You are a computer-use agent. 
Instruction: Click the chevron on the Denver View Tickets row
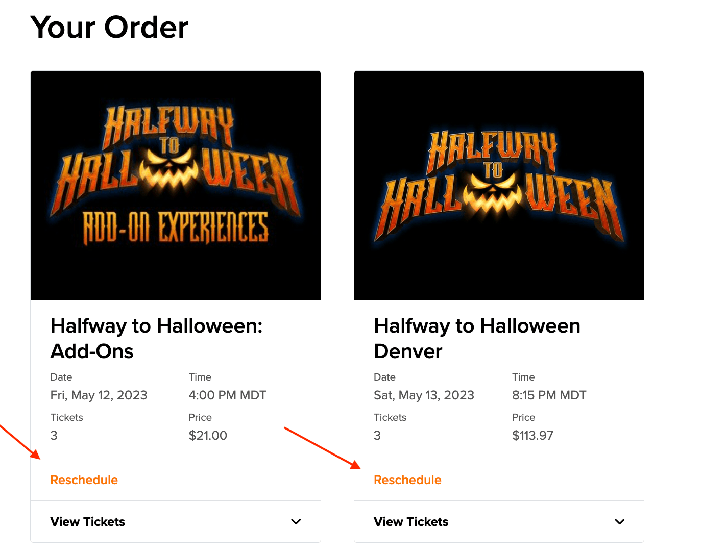[x=619, y=522]
